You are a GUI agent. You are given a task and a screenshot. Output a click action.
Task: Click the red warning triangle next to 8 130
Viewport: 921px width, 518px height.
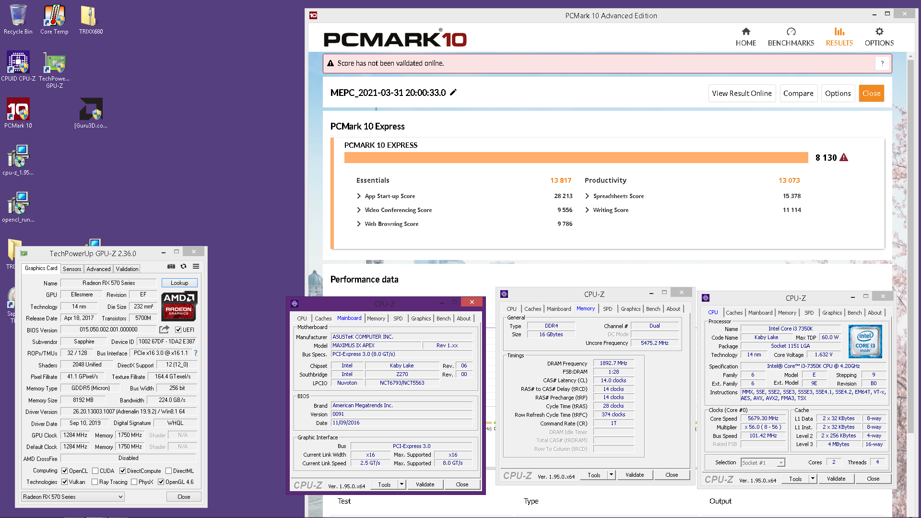(x=844, y=157)
